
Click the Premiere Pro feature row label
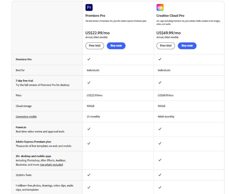[24, 59]
